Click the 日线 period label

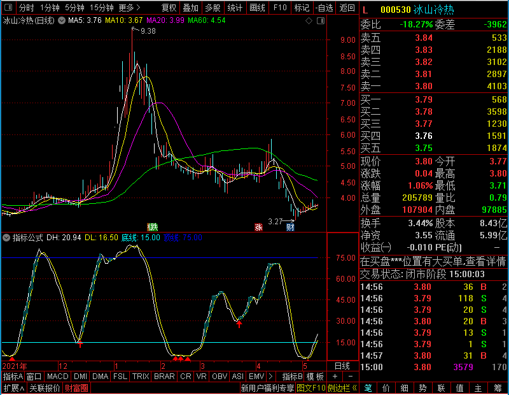[x=342, y=366]
